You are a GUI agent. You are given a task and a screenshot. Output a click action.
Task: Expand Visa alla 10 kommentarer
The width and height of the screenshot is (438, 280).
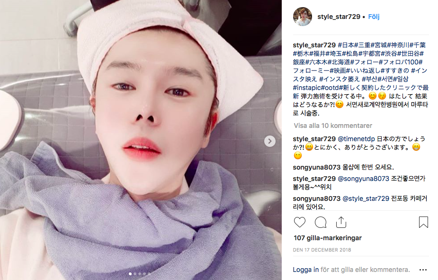pos(333,126)
